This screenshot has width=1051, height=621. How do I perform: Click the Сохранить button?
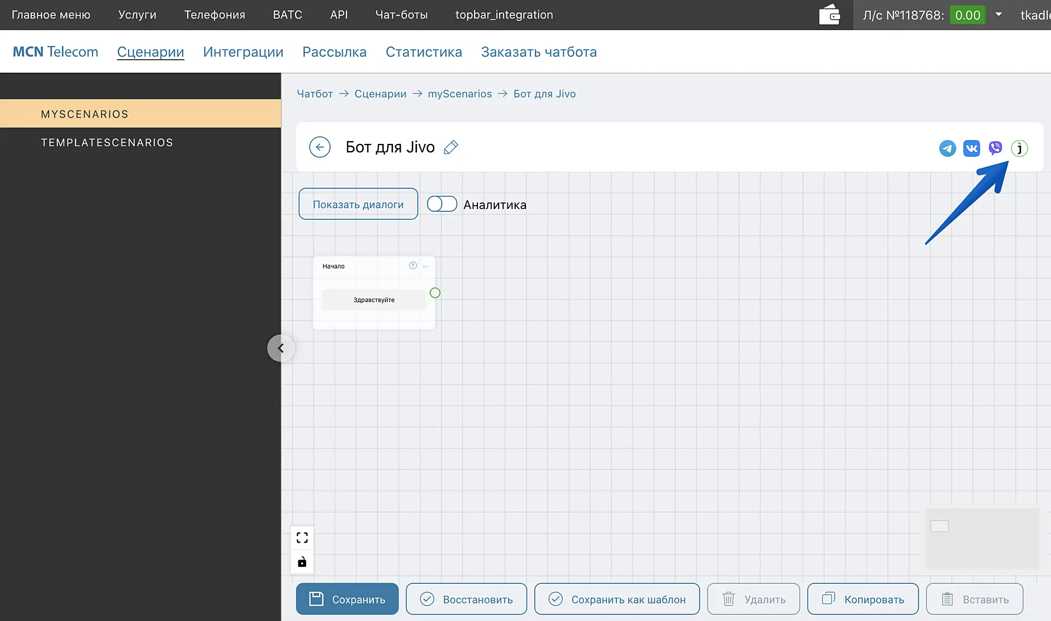[347, 599]
